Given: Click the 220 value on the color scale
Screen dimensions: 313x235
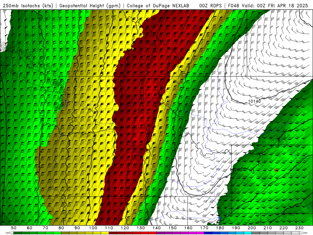Looking at the screenshot, I should (283, 228).
